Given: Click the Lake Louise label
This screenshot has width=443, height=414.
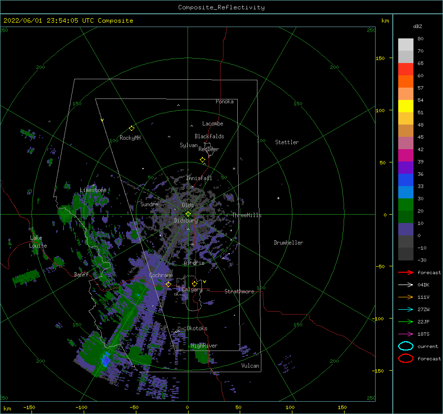Looking at the screenshot, I should point(38,242).
